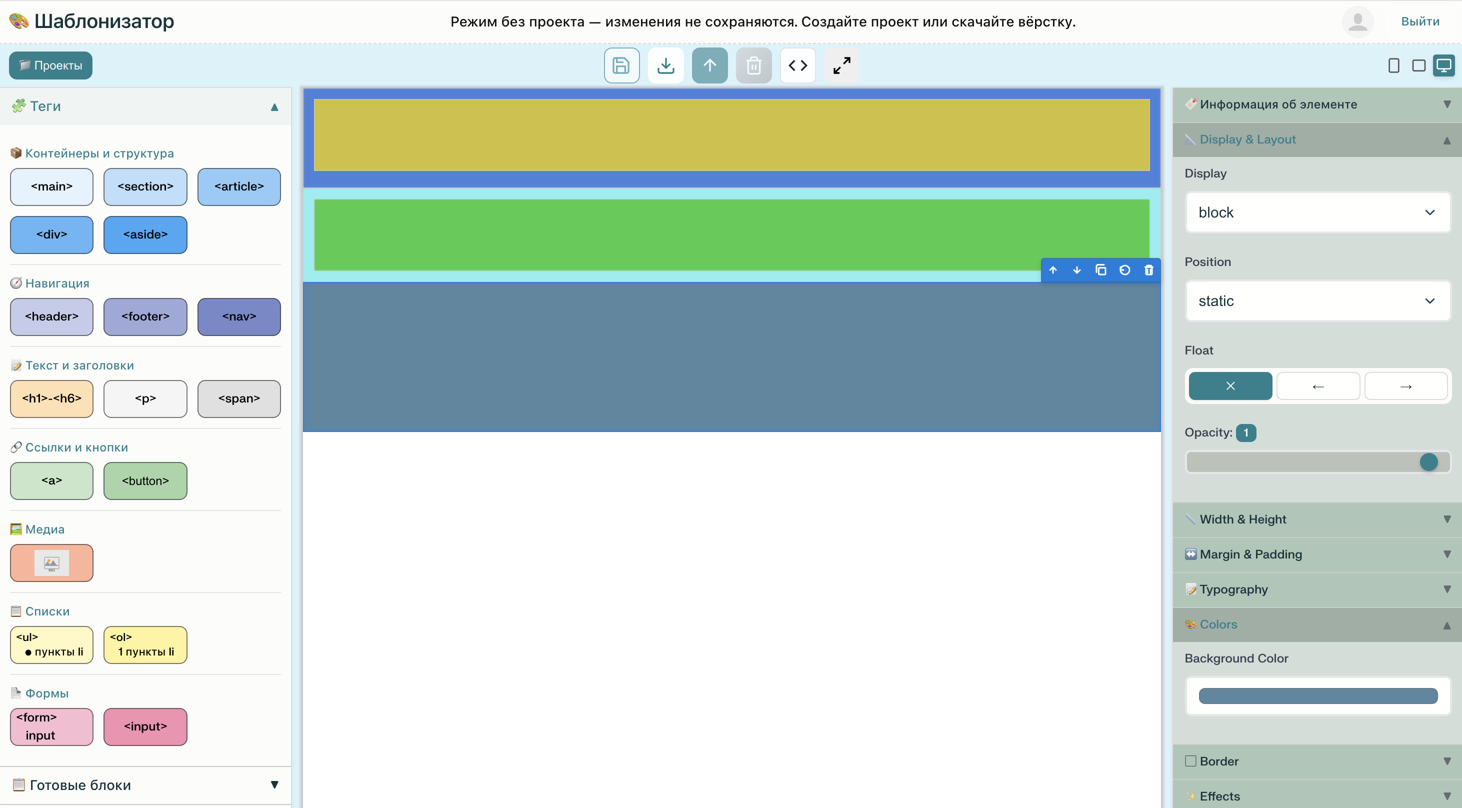This screenshot has width=1462, height=808.
Task: Click the download layout icon
Action: pyautogui.click(x=665, y=65)
